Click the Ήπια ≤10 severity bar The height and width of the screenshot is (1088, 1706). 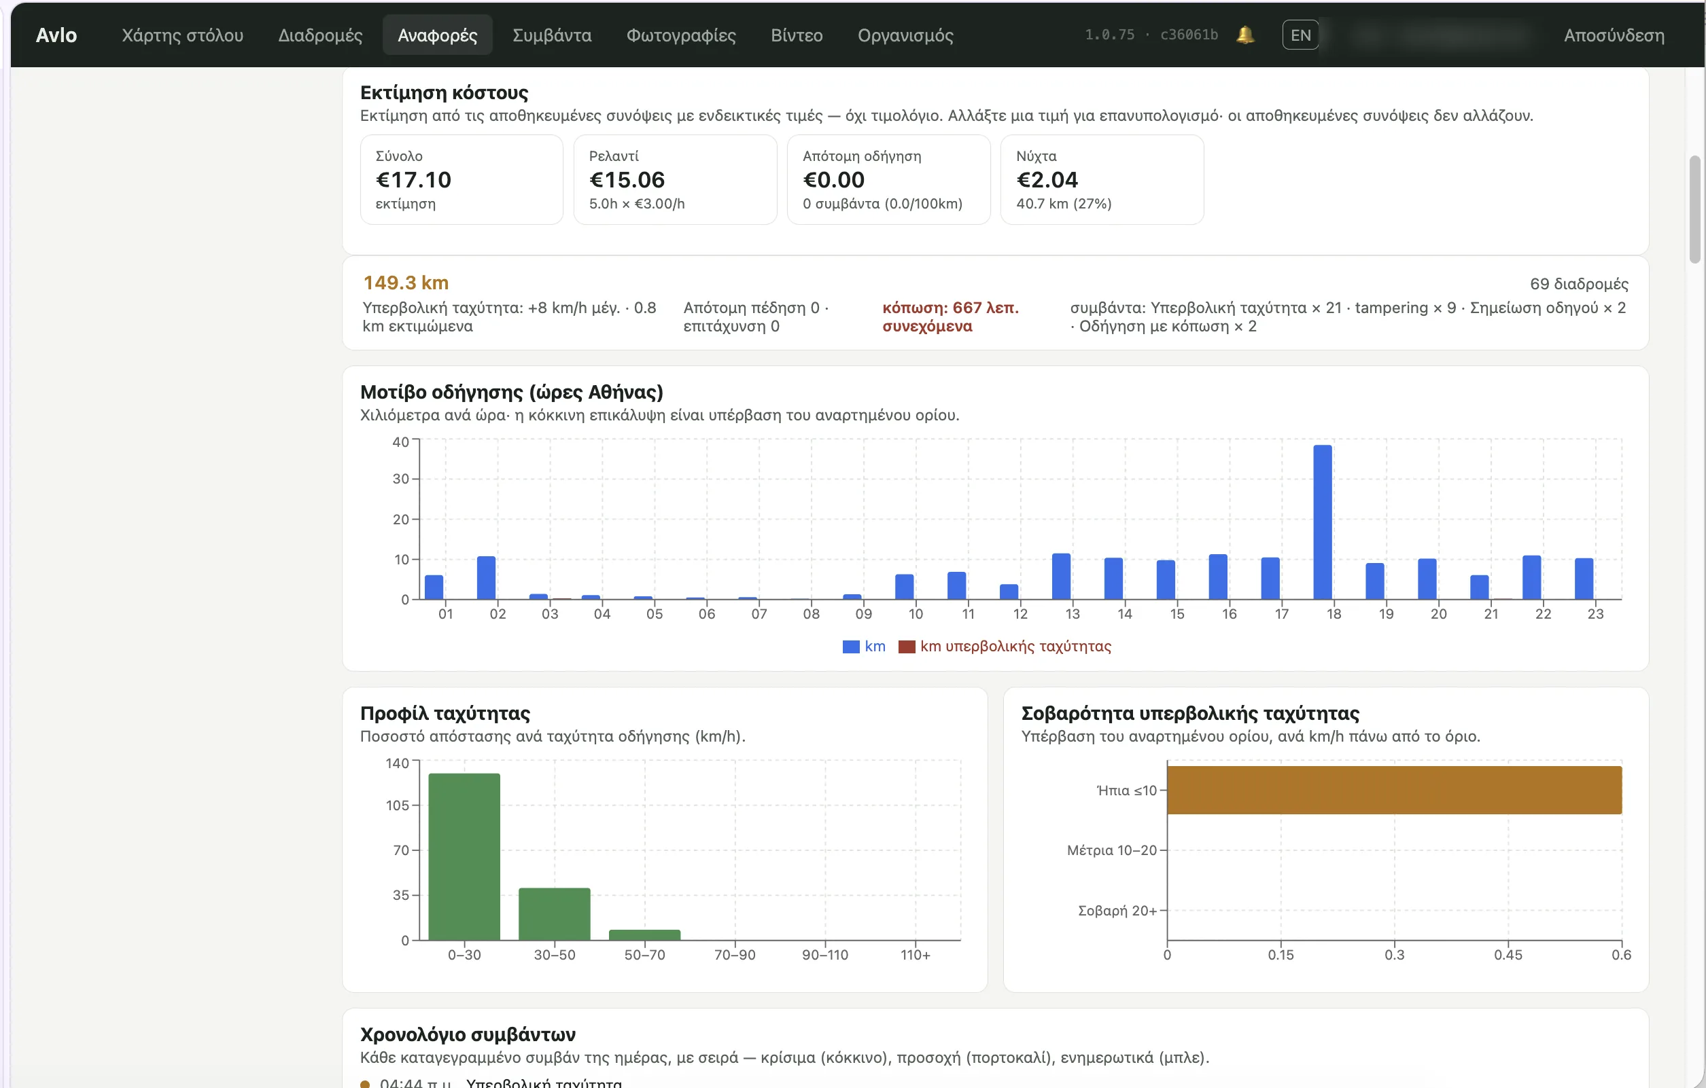[x=1394, y=790]
